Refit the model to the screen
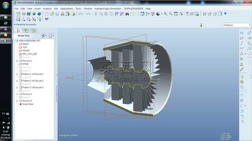The image size is (252, 141). coord(176,14)
